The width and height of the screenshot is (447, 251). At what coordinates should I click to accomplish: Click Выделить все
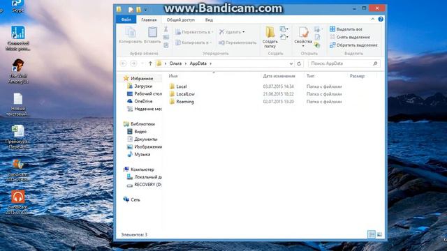tap(346, 29)
